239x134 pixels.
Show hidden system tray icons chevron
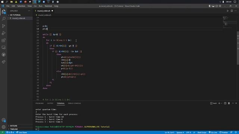(x=220, y=2)
